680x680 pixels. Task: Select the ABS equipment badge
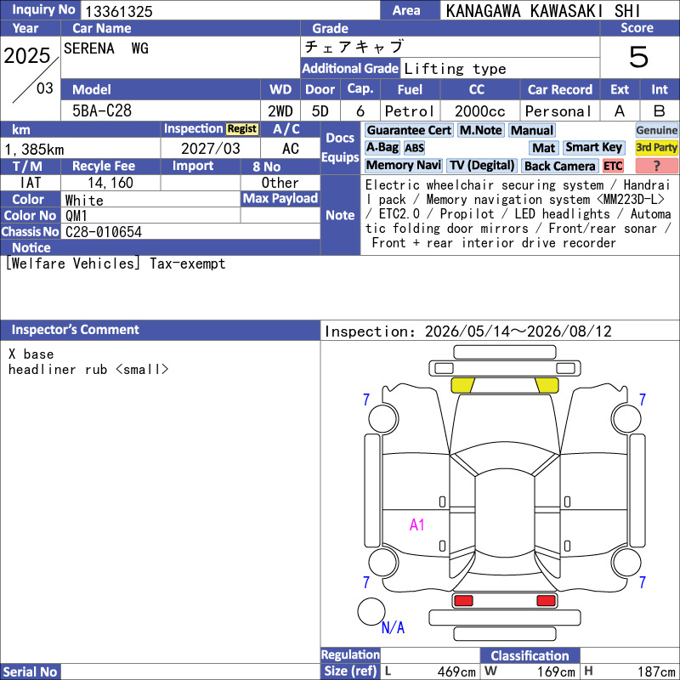pyautogui.click(x=414, y=148)
